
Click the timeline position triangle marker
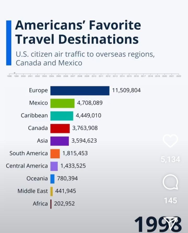pyautogui.click(x=15, y=73)
